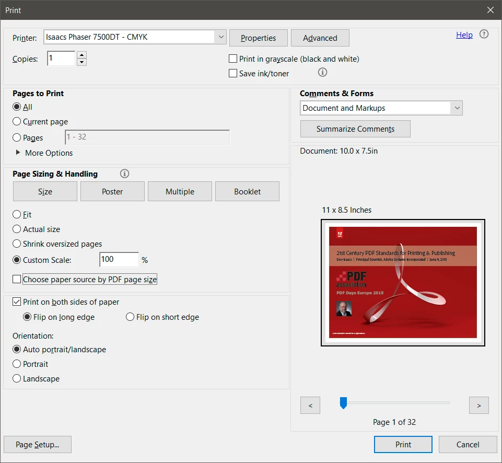Click the 'Document: 10.0 x 7.5in' text
This screenshot has width=502, height=463.
coord(338,151)
